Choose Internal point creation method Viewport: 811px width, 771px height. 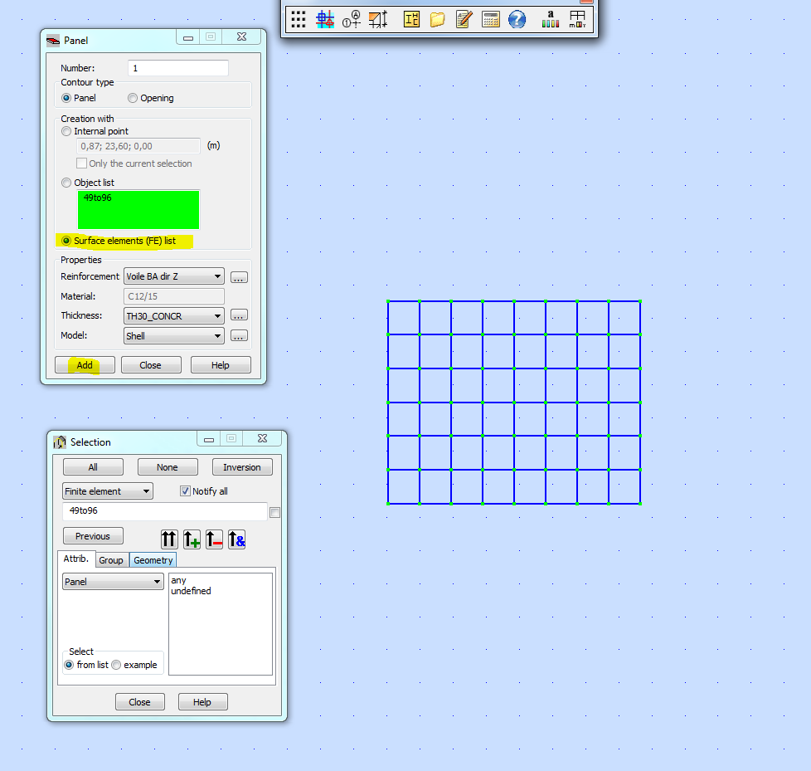coord(66,130)
